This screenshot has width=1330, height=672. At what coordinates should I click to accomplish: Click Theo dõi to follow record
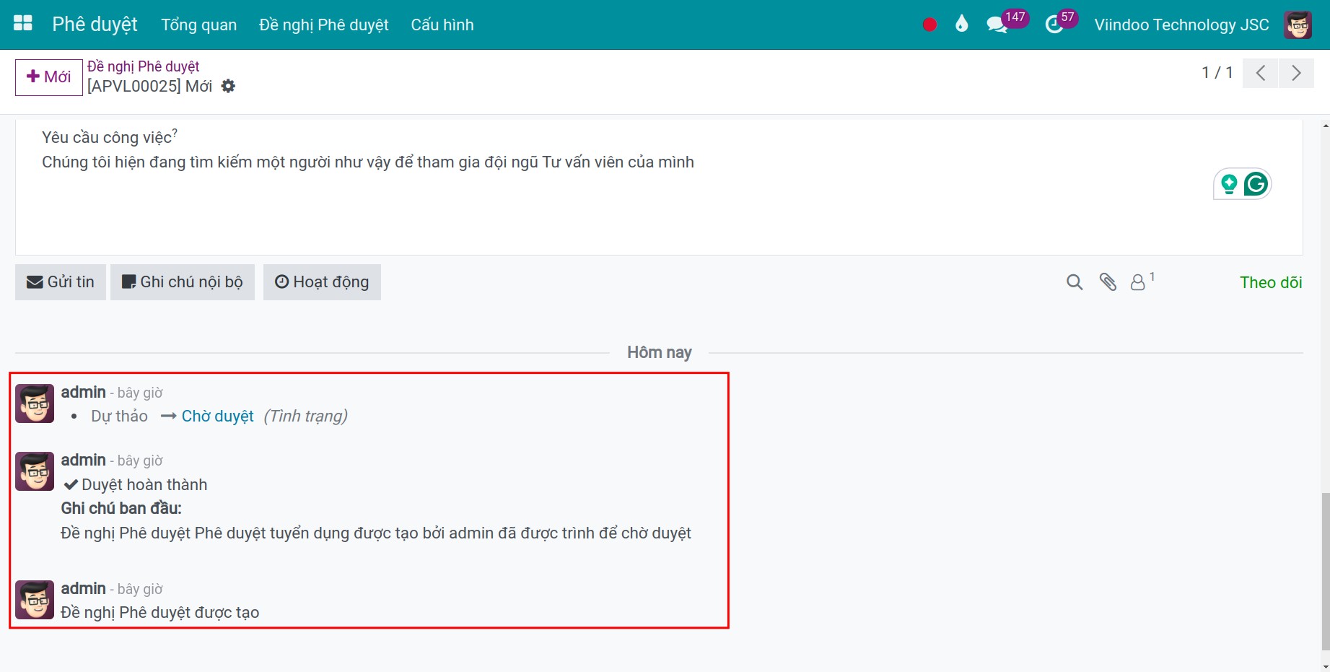point(1271,282)
